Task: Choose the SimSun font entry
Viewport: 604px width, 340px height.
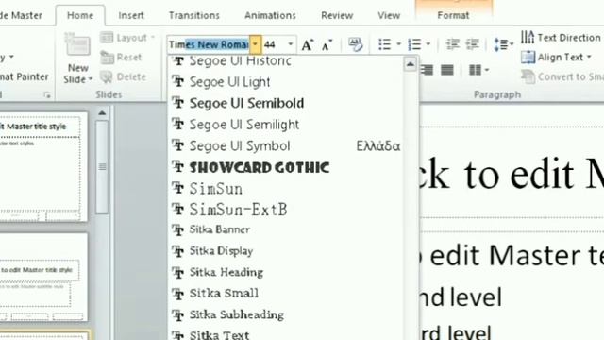Action: pos(285,189)
